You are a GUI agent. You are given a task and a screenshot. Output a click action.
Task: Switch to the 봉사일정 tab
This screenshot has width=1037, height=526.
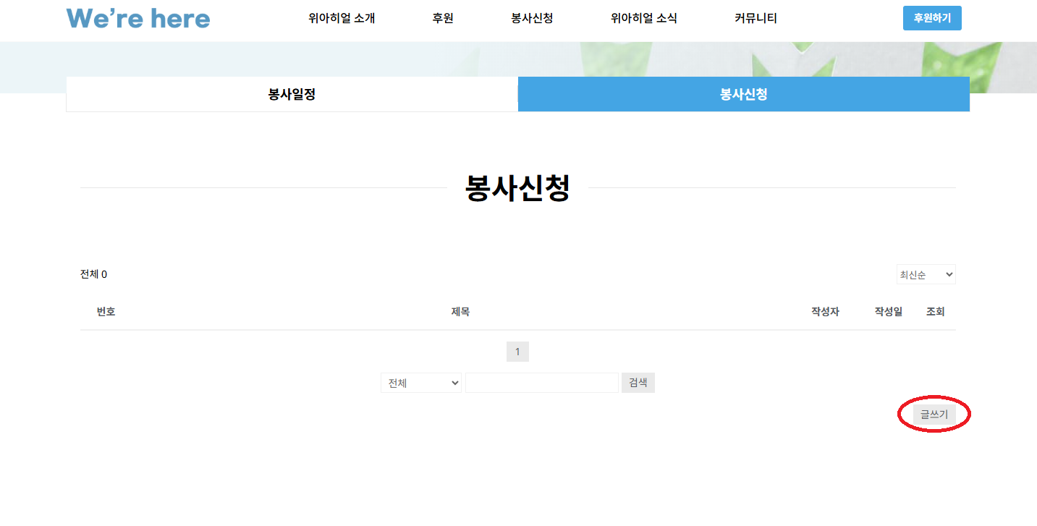292,95
